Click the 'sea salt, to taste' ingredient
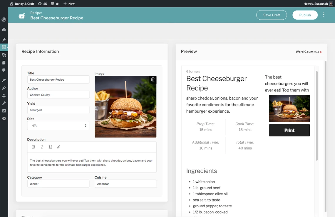The height and width of the screenshot is (217, 335). click(x=206, y=200)
